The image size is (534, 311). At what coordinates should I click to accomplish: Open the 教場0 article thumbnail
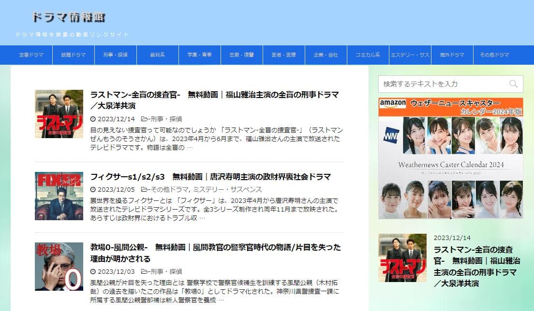click(x=59, y=267)
